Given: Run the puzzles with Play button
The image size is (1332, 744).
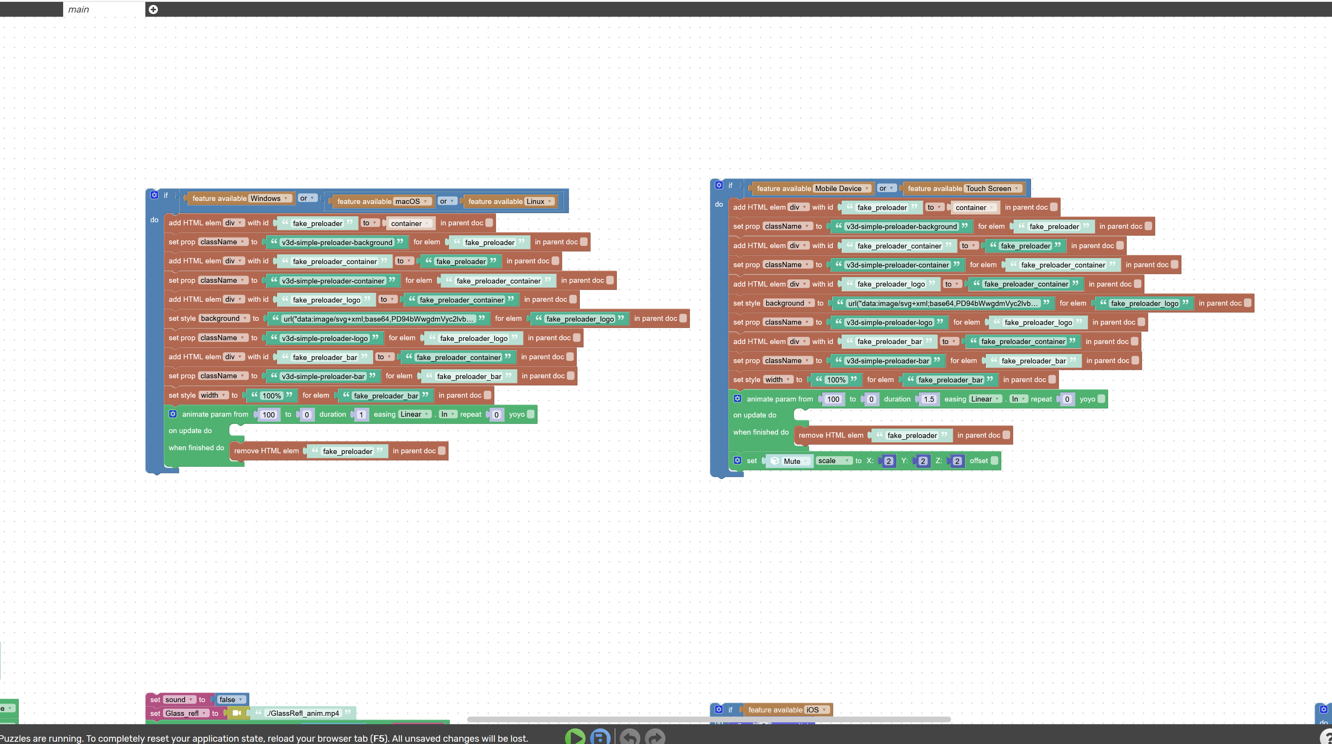Looking at the screenshot, I should click(575, 737).
